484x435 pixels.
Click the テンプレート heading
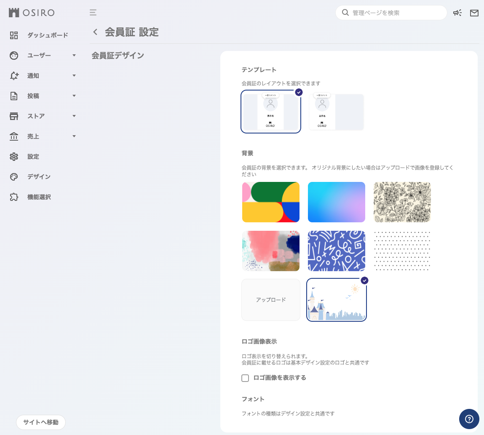click(x=259, y=70)
